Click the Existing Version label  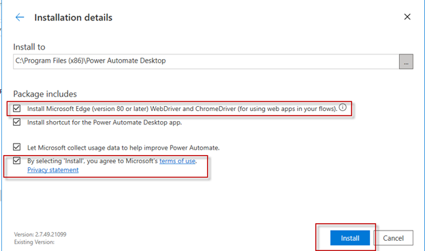34,241
